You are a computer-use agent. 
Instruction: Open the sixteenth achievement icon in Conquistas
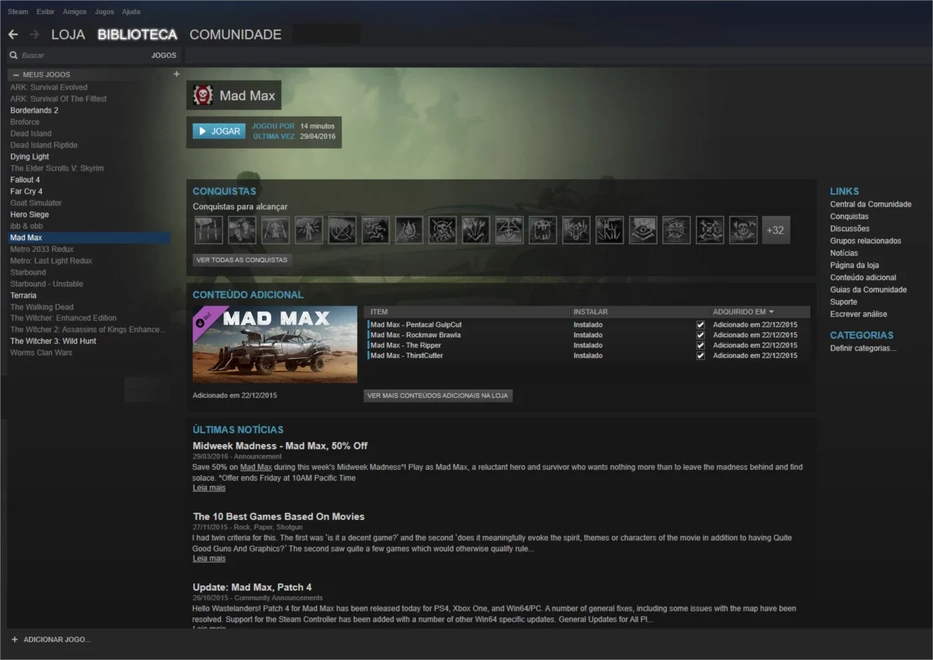point(709,230)
